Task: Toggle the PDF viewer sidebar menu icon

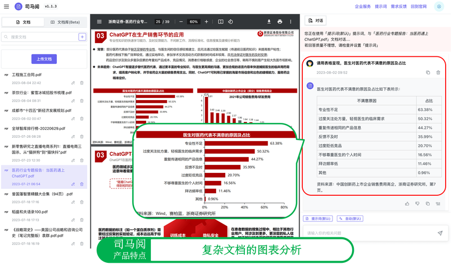Action: pyautogui.click(x=99, y=22)
